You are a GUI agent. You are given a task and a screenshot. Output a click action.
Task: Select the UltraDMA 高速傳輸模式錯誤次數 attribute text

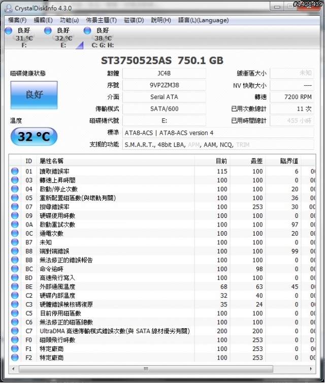pos(115,331)
